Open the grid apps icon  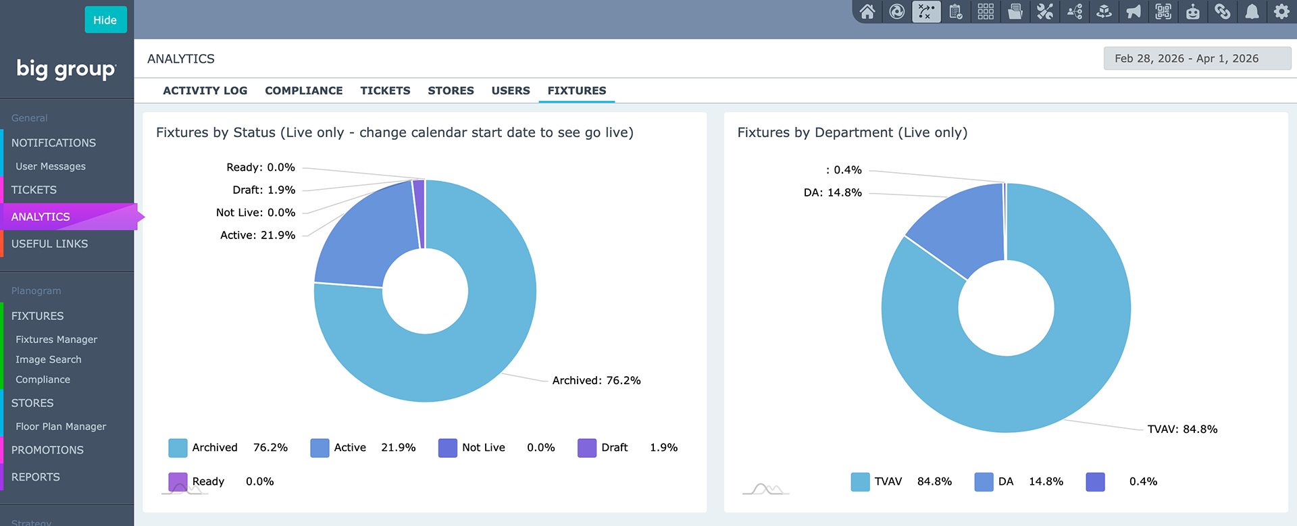tap(986, 11)
